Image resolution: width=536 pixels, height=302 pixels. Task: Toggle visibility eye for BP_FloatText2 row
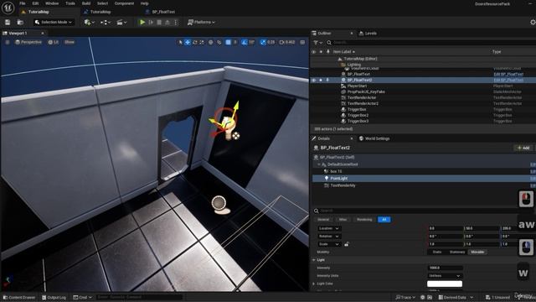point(313,81)
